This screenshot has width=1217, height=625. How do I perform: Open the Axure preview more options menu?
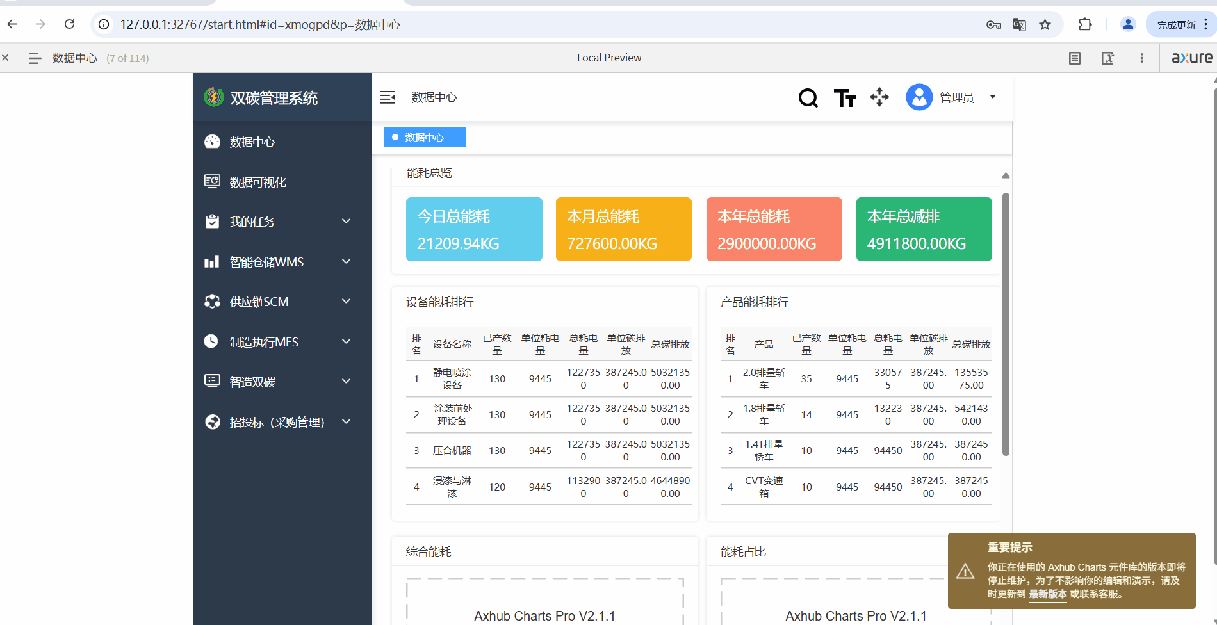(x=1141, y=58)
